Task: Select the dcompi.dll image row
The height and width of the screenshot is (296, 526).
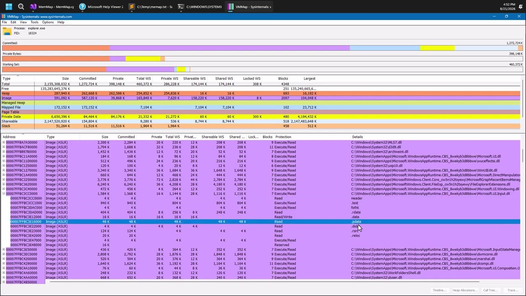Action: click(x=261, y=264)
